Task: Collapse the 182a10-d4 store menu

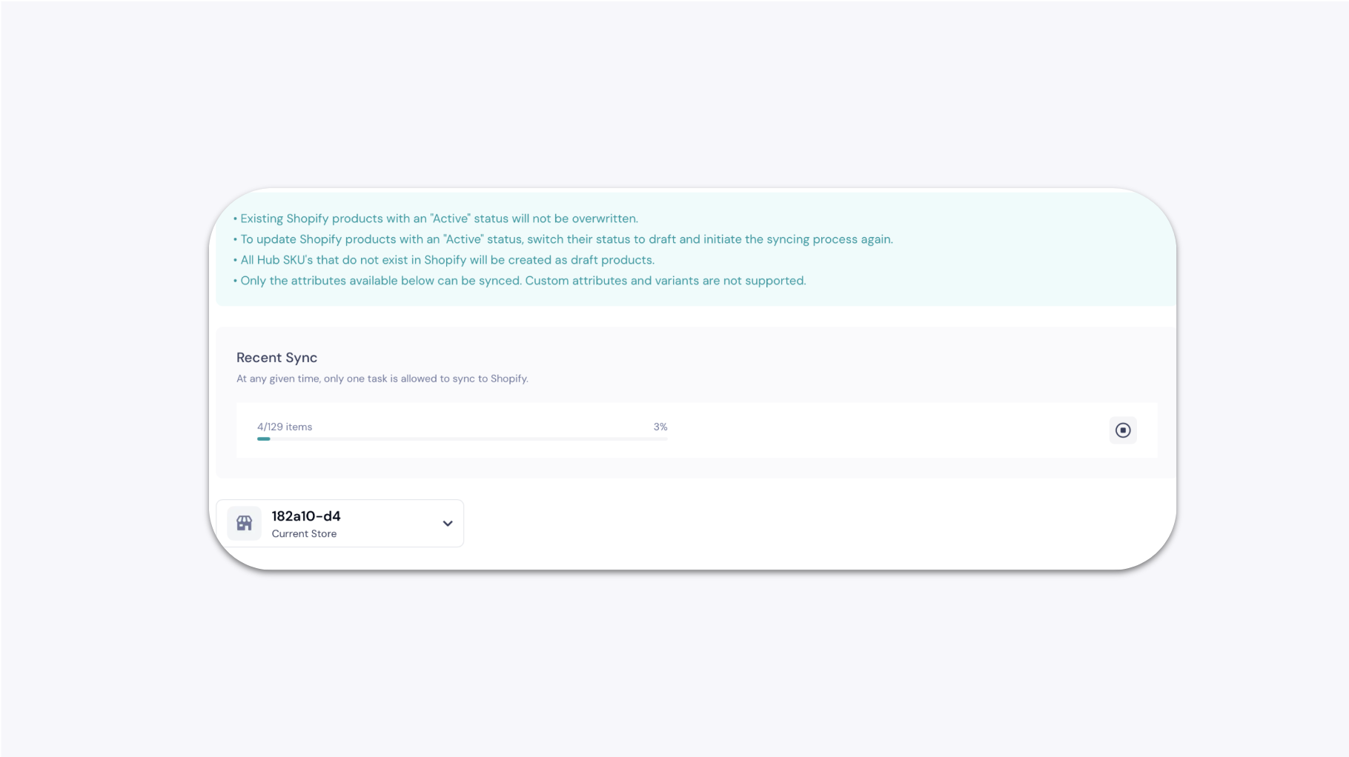Action: click(x=447, y=523)
